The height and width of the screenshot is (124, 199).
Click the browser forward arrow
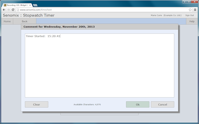tap(8, 10)
